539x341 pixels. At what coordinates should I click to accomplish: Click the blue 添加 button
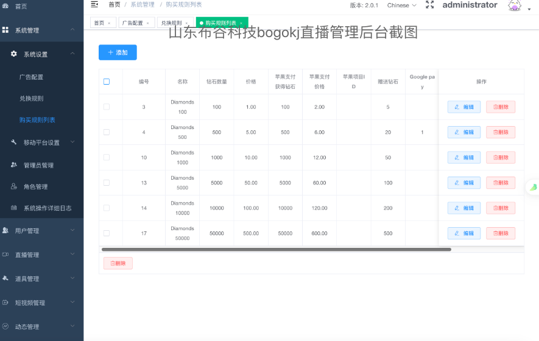tap(118, 52)
